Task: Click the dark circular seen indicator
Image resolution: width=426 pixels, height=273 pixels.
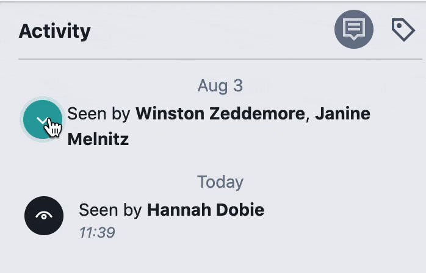Action: click(44, 216)
